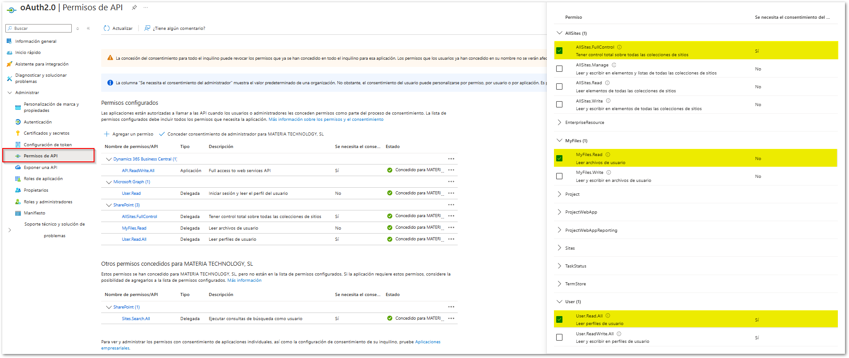
Task: Open the ellipsis menu for API.ReadWrite.All row
Action: (451, 170)
